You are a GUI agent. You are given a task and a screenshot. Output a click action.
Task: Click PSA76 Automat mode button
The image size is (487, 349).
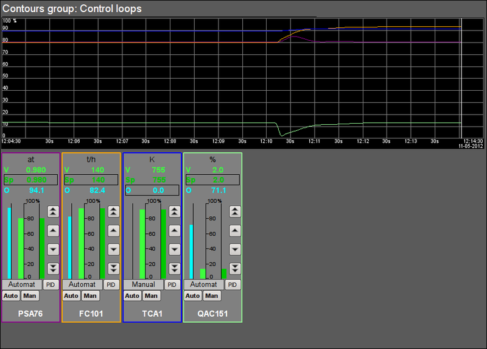click(22, 284)
